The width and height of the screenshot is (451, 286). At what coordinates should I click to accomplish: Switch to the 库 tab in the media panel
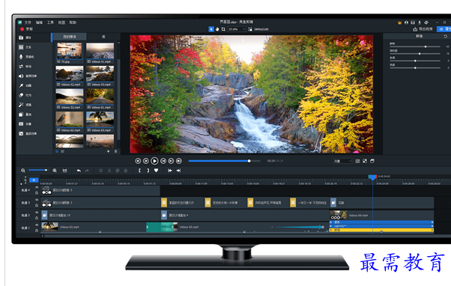point(103,37)
